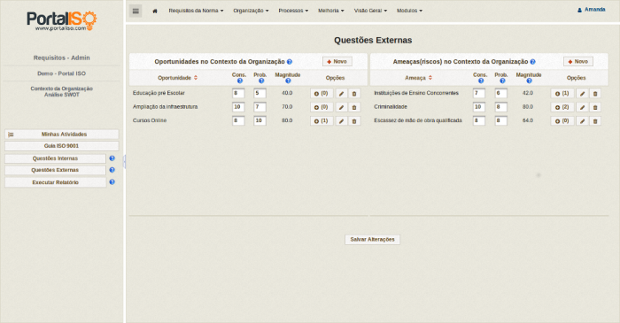Edit Cons. value for Educação pré Escolar
620x323 pixels.
coord(238,94)
